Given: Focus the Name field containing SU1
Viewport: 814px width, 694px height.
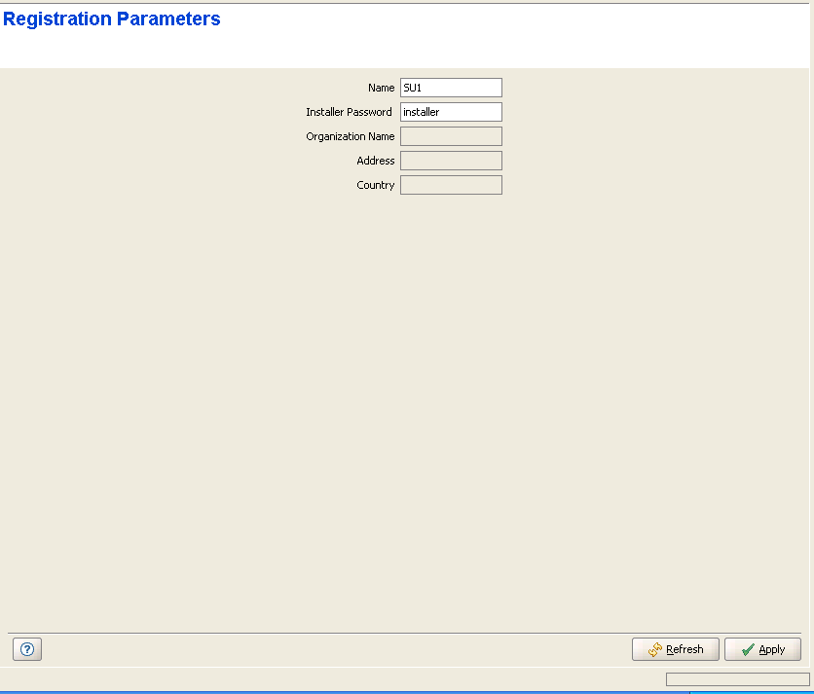Looking at the screenshot, I should (451, 88).
